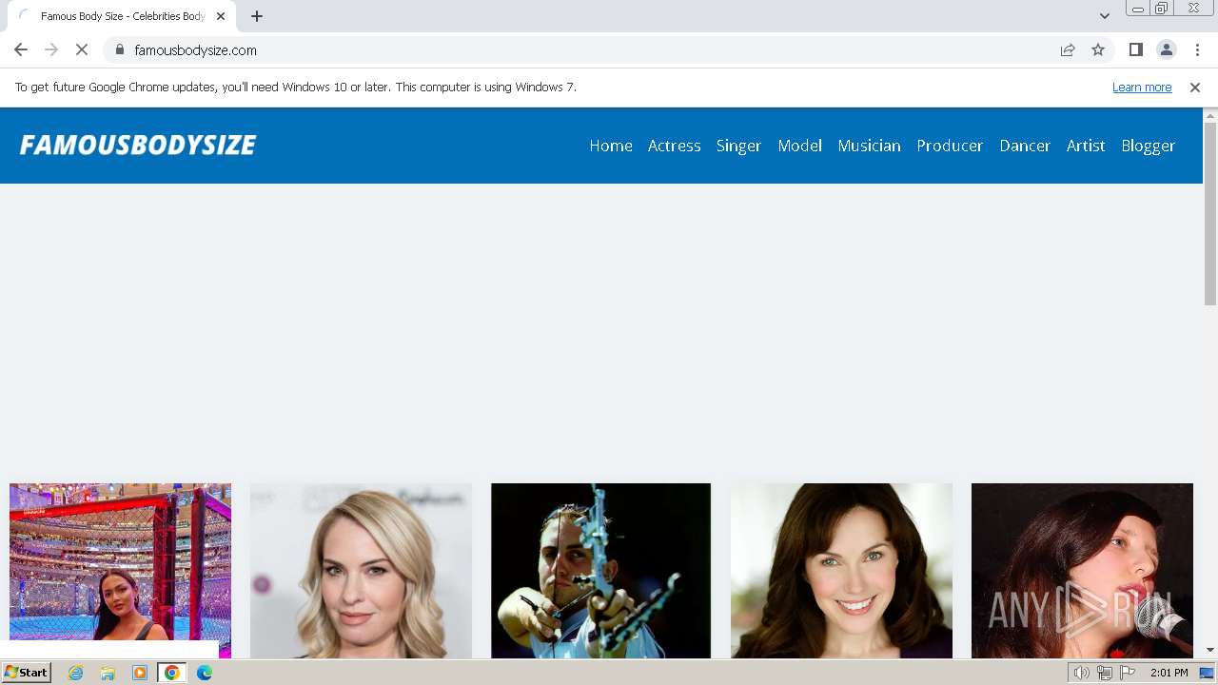Open the Action Center flag icon
The width and height of the screenshot is (1218, 685).
1128,673
